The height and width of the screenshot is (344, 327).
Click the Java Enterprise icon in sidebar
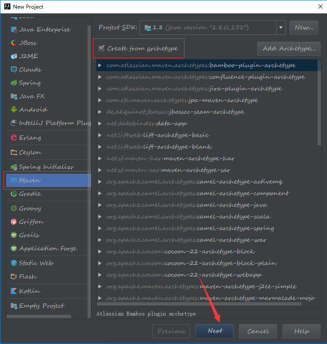tap(14, 29)
